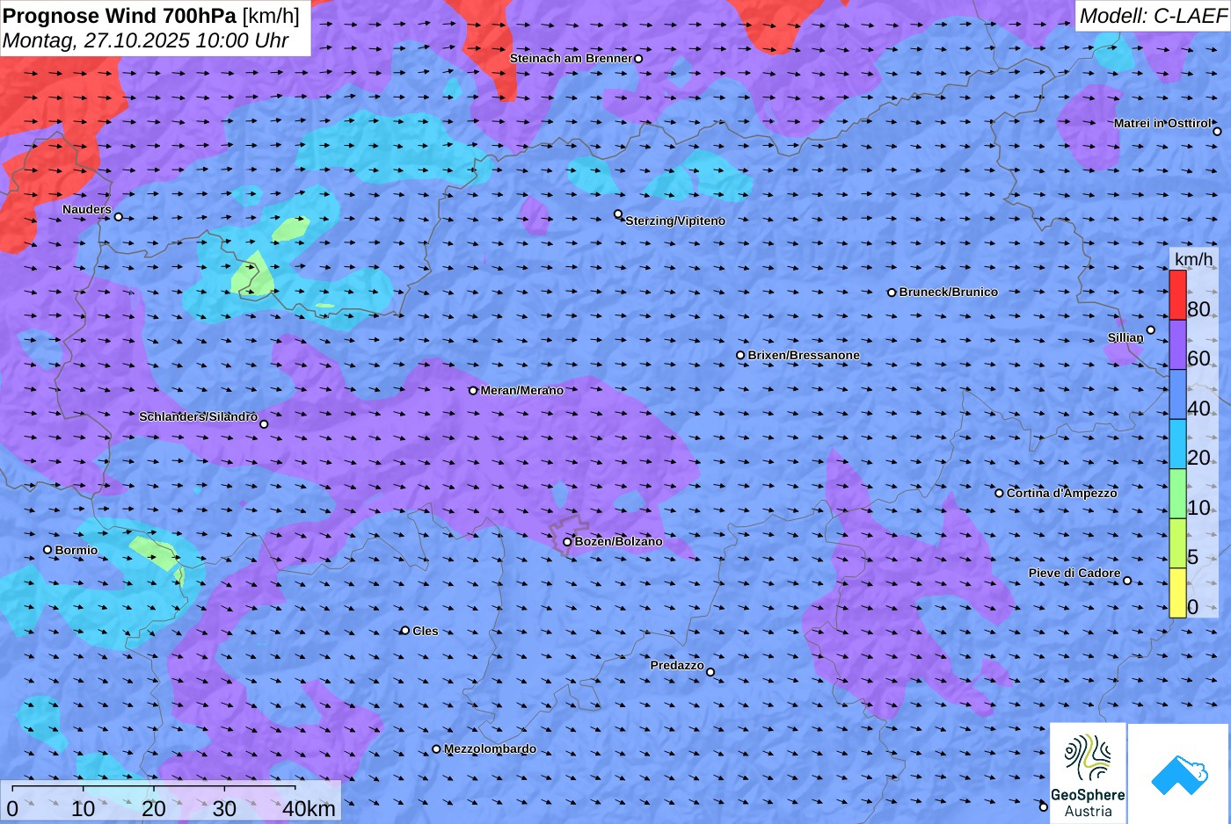Click the Predazzo city marker

(x=710, y=672)
